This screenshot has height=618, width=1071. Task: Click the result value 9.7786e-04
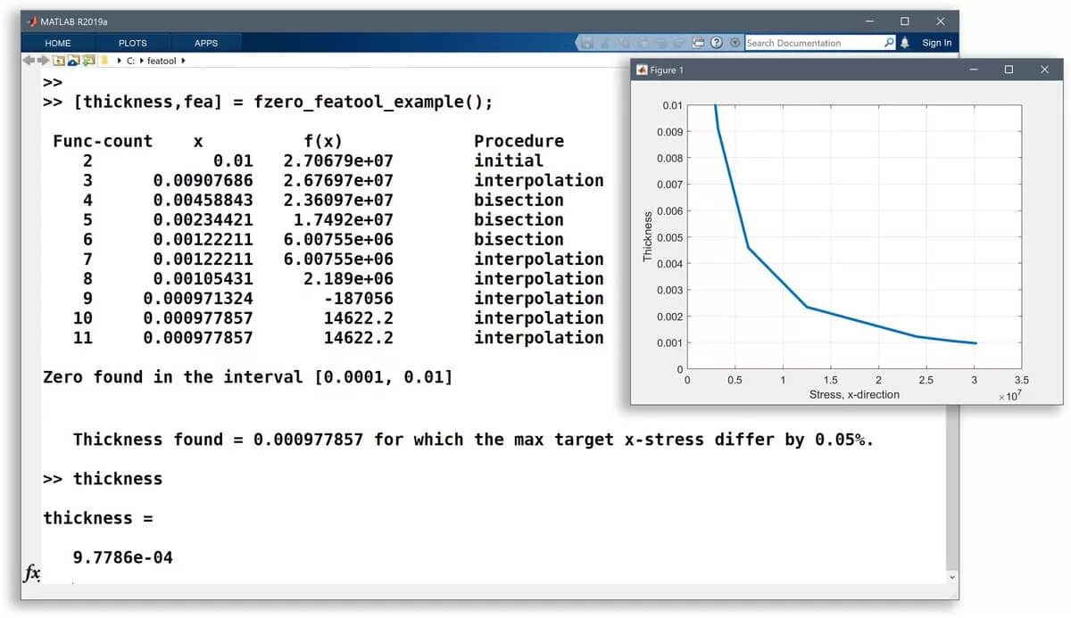122,557
